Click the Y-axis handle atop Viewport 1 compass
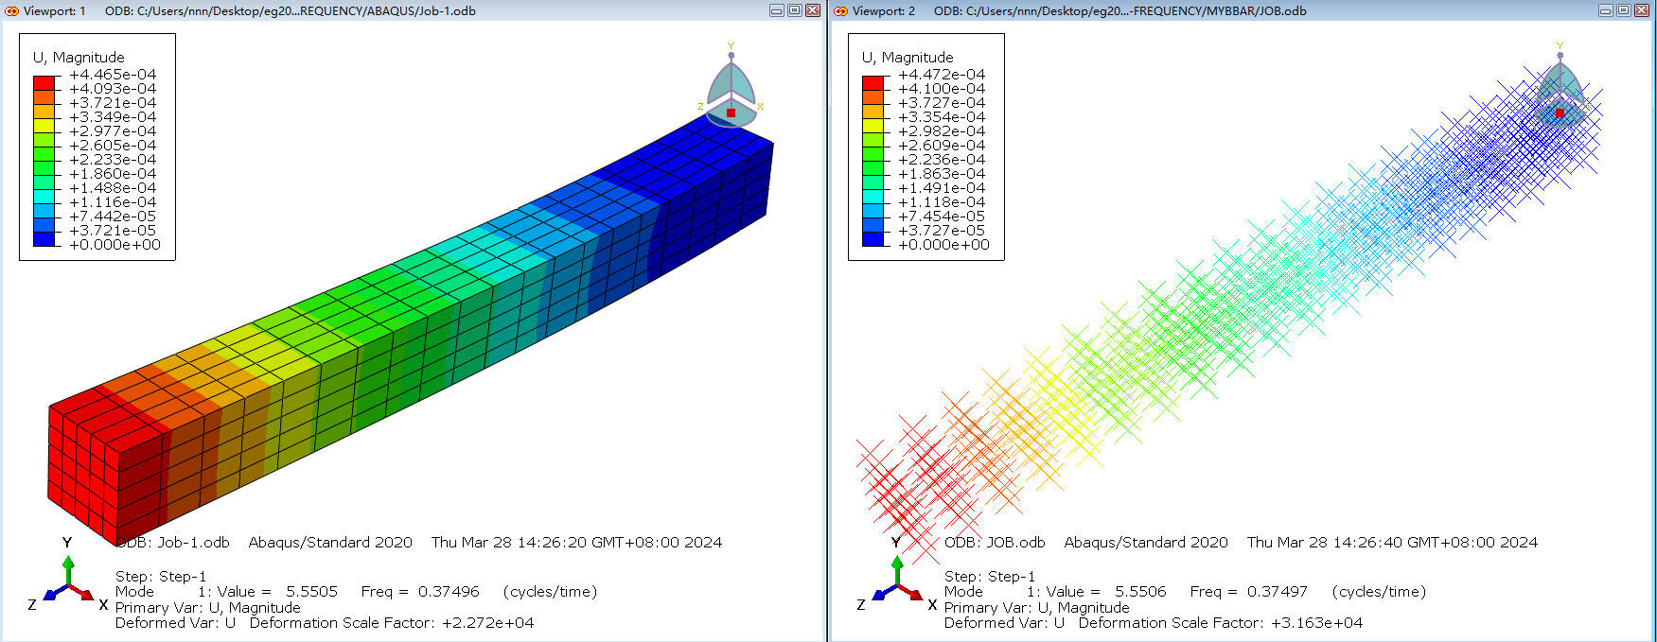Viewport: 1657px width, 642px height. click(x=731, y=55)
